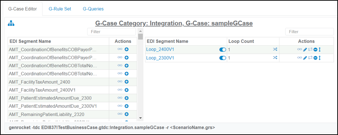This screenshot has height=135, width=338.
Task: Click the link icon for AMT_PatientEstimatedAmountDue_2300
Action: tap(120, 98)
